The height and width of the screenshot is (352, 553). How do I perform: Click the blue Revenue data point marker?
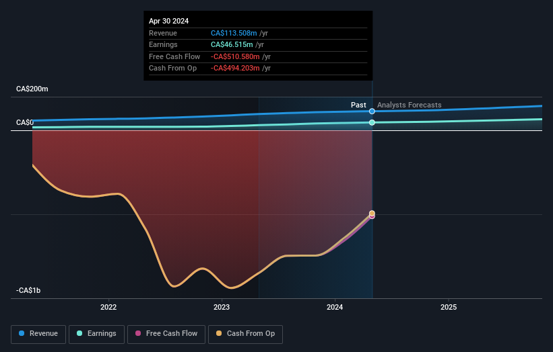click(372, 112)
